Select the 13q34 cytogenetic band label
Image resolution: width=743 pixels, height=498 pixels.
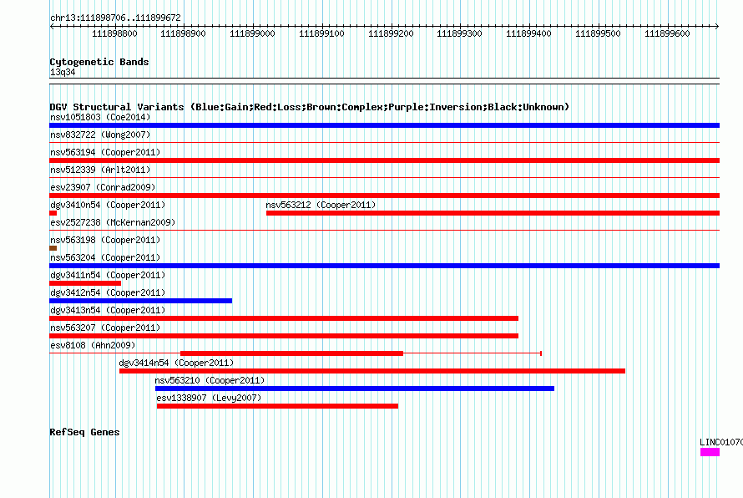coord(63,72)
